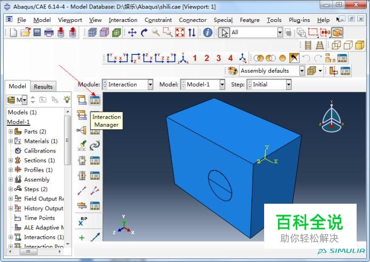Select the Assembly tree item
The image size is (370, 262).
37,179
